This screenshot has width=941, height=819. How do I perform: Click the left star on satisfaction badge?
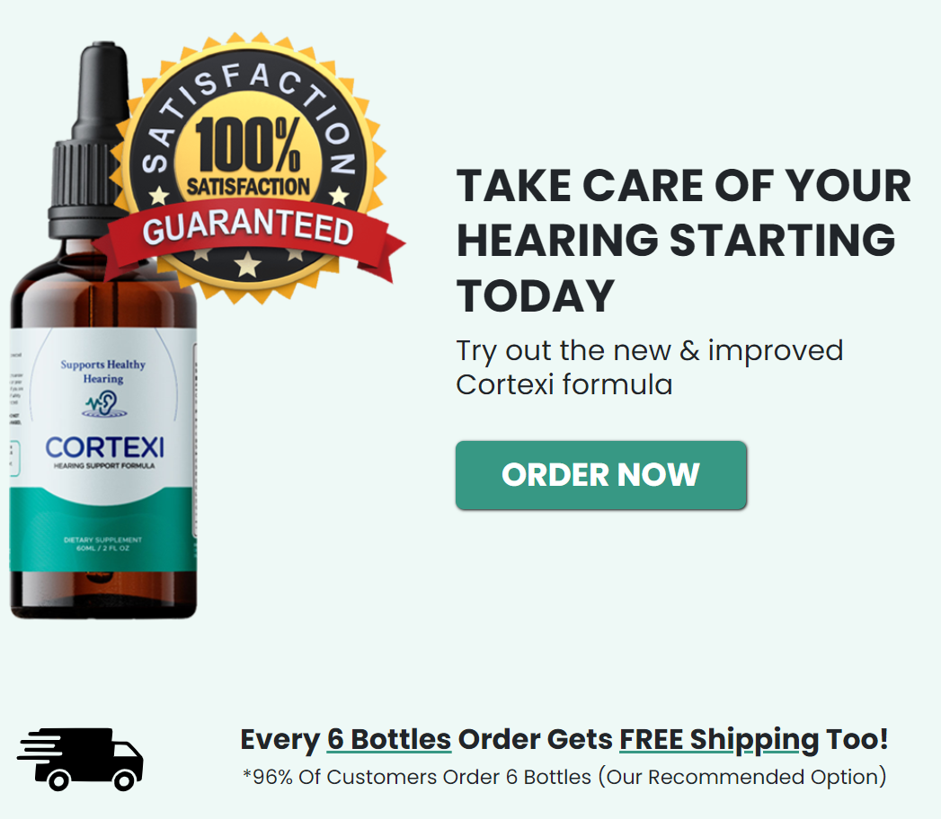(159, 196)
